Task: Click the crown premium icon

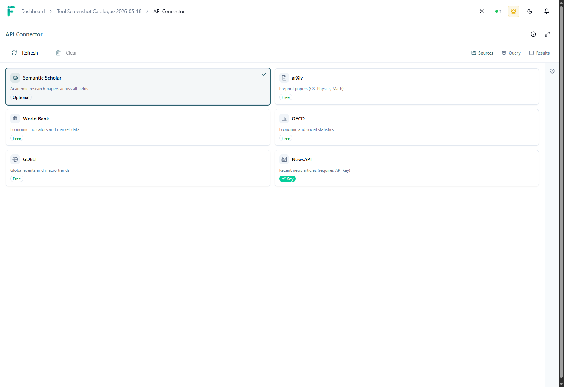Action: [514, 11]
